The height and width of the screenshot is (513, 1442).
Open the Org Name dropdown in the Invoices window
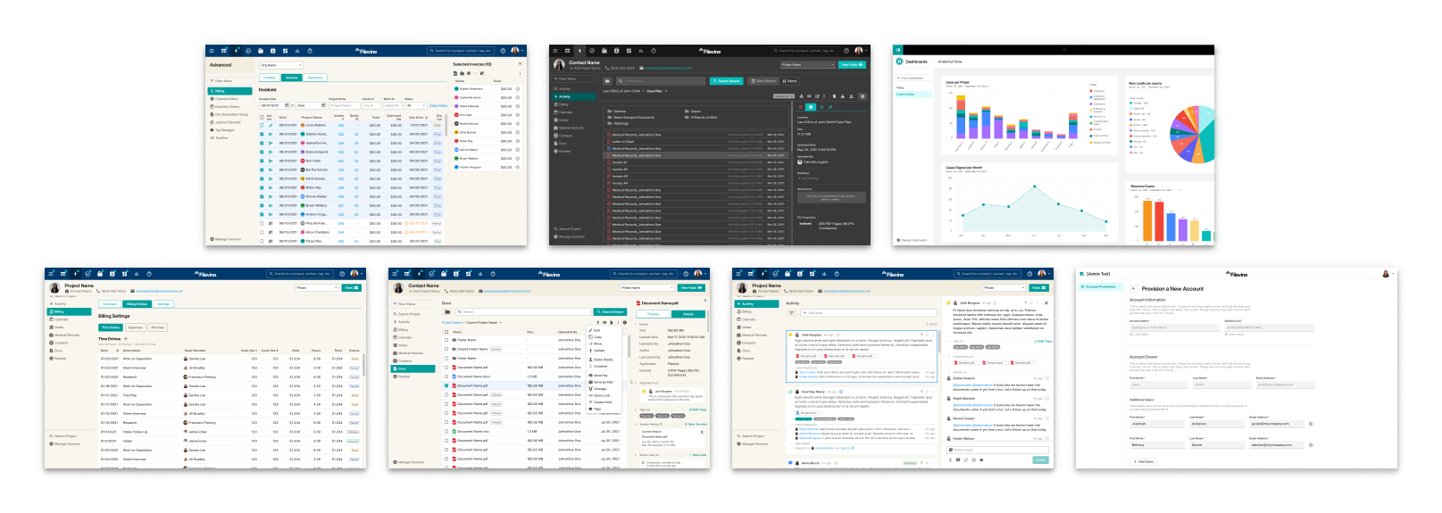click(x=281, y=65)
